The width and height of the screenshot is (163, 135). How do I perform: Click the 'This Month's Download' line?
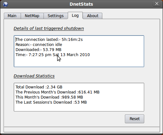tap(49, 97)
